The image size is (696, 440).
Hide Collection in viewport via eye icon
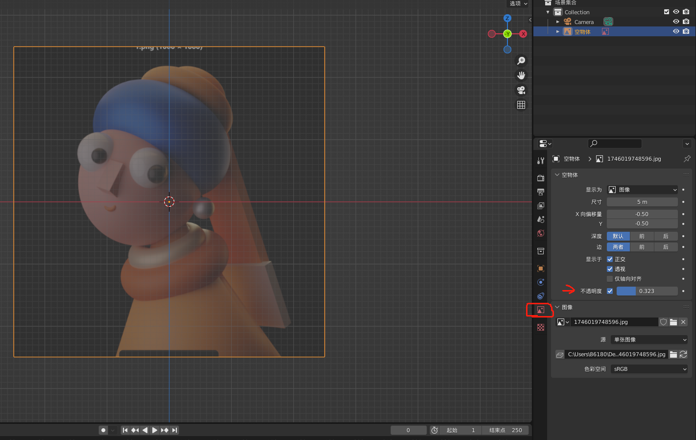point(676,12)
